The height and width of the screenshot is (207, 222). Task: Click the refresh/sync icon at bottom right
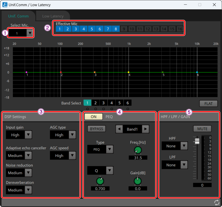pyautogui.click(x=217, y=202)
